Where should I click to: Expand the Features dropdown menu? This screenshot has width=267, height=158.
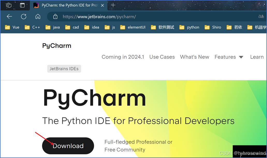coord(229,57)
